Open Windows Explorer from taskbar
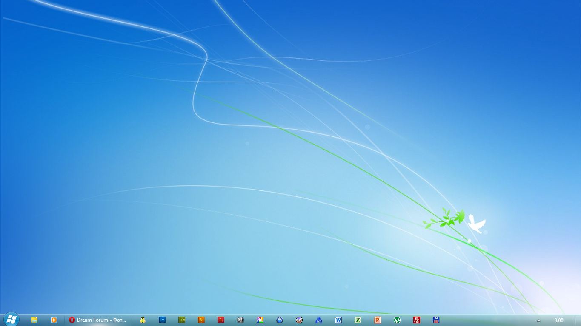 [34, 320]
